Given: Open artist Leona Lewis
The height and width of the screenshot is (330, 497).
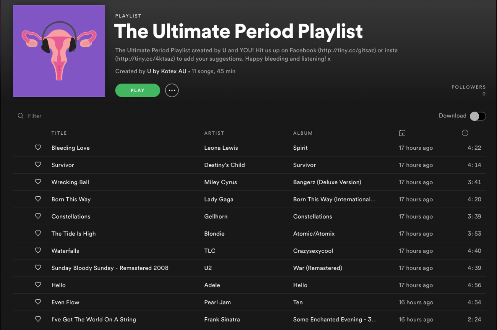Looking at the screenshot, I should click(221, 148).
